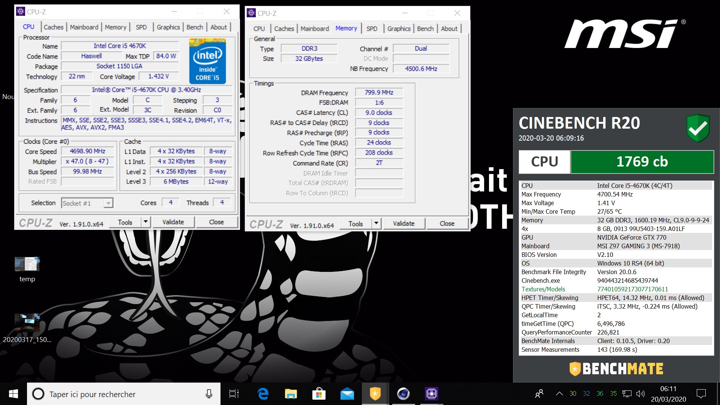Click memory Size 32 GBytes field
Viewport: 720px width, 405px height.
(x=309, y=58)
